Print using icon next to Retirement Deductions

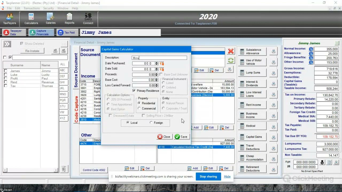coord(274,170)
